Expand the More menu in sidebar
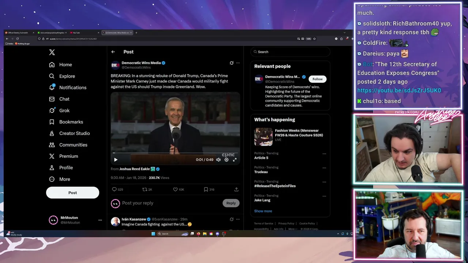This screenshot has height=263, width=468. click(60, 179)
